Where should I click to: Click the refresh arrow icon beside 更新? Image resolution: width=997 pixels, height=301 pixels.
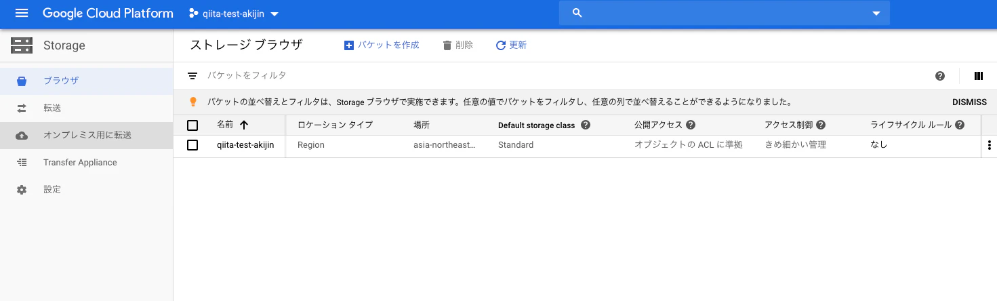501,45
